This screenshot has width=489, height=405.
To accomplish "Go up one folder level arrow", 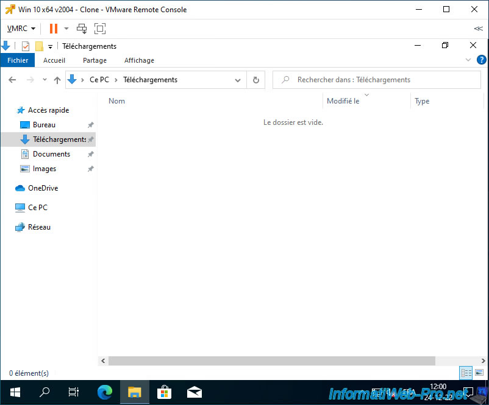I will click(x=57, y=80).
